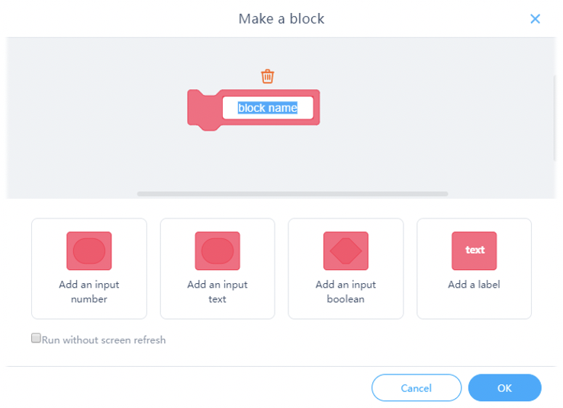The width and height of the screenshot is (563, 408).
Task: Select 'Add an input text' card
Action: [x=217, y=269]
